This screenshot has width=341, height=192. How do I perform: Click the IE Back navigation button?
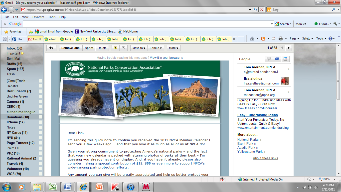tap(4, 10)
